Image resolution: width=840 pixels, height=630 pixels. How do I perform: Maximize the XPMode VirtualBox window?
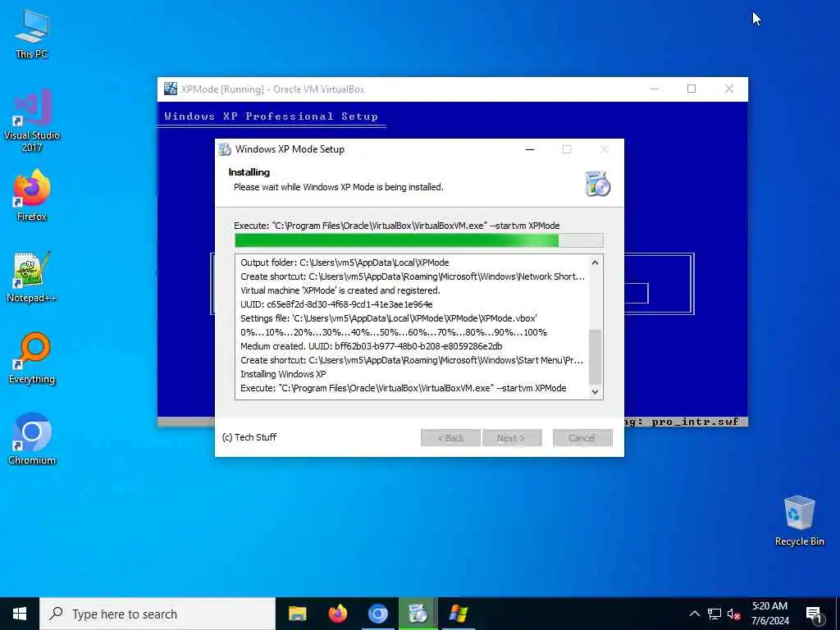(691, 89)
